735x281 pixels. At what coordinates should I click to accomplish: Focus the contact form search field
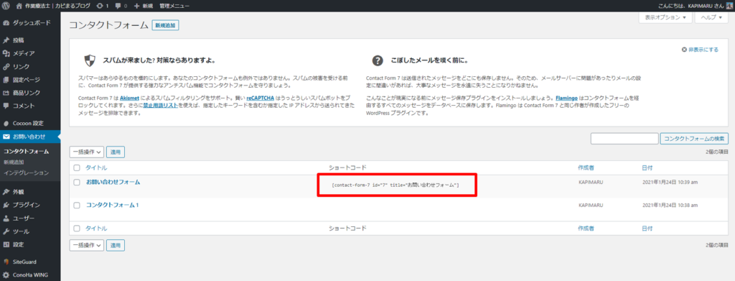(x=624, y=139)
